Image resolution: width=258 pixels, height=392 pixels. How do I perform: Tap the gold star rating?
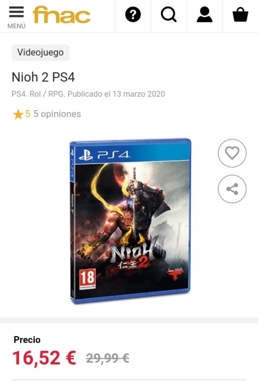tap(18, 115)
